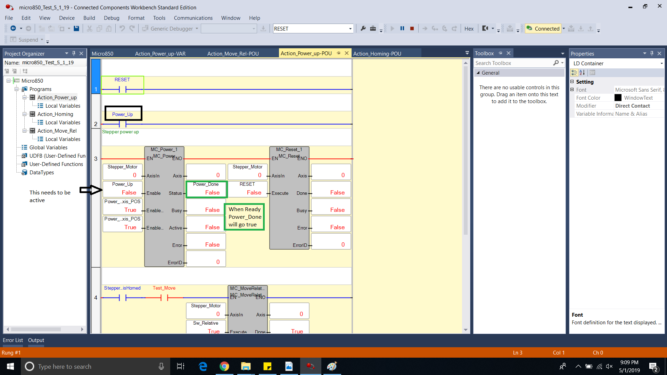Click the Save (floppy disk) icon
The height and width of the screenshot is (375, 667).
[76, 28]
